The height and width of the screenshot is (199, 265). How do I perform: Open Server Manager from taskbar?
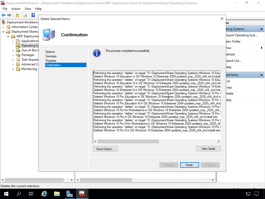tap(69, 194)
